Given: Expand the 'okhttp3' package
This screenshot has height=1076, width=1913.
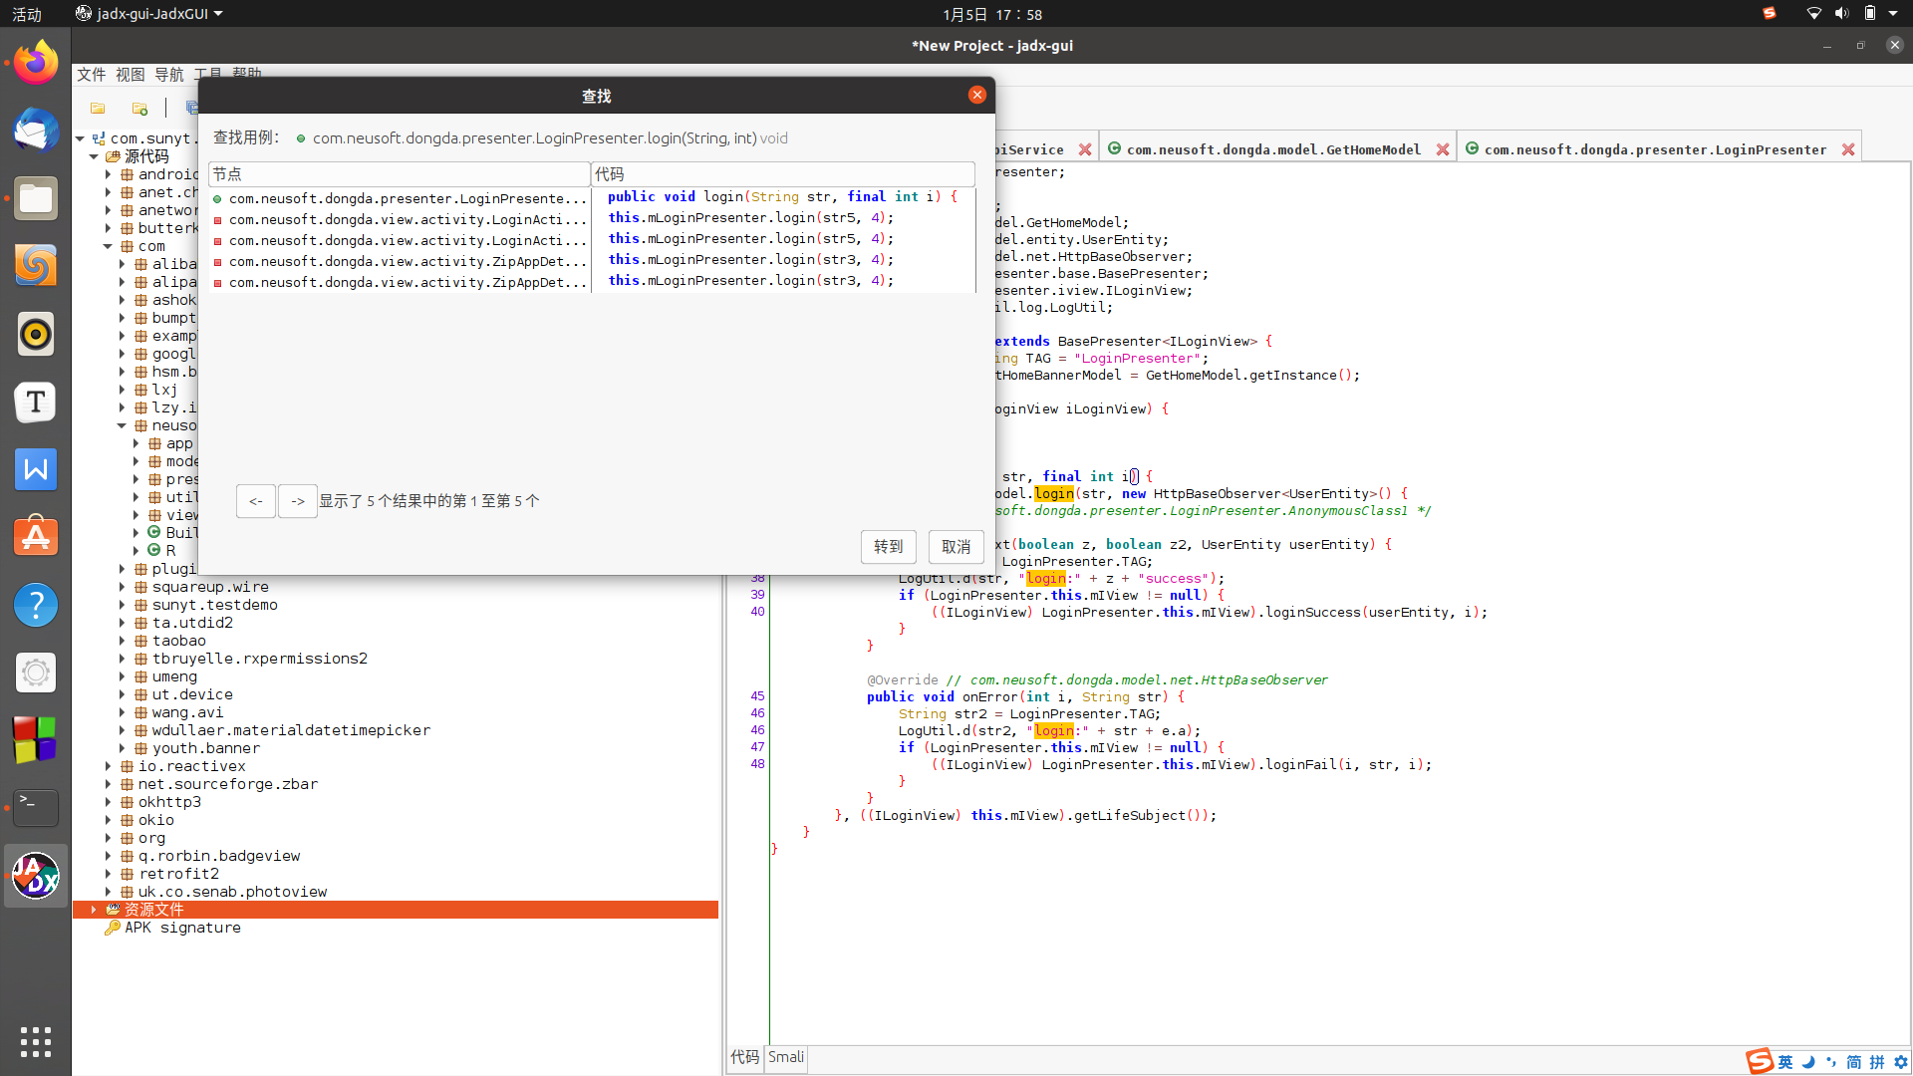Looking at the screenshot, I should [108, 802].
